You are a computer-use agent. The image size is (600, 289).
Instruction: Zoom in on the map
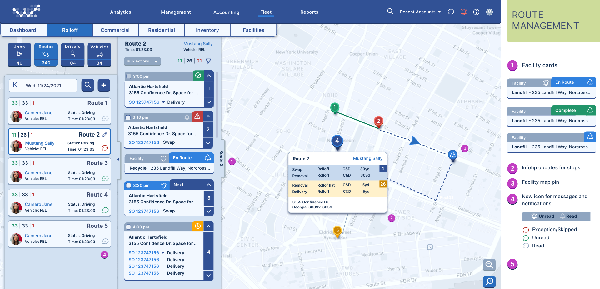[489, 282]
